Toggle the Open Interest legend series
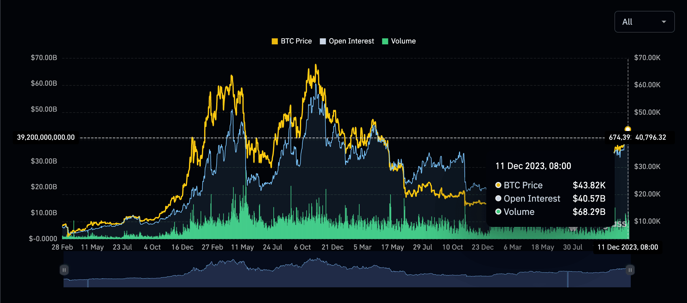 point(347,41)
